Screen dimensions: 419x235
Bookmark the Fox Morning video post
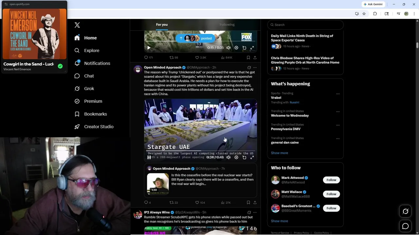coord(248,57)
